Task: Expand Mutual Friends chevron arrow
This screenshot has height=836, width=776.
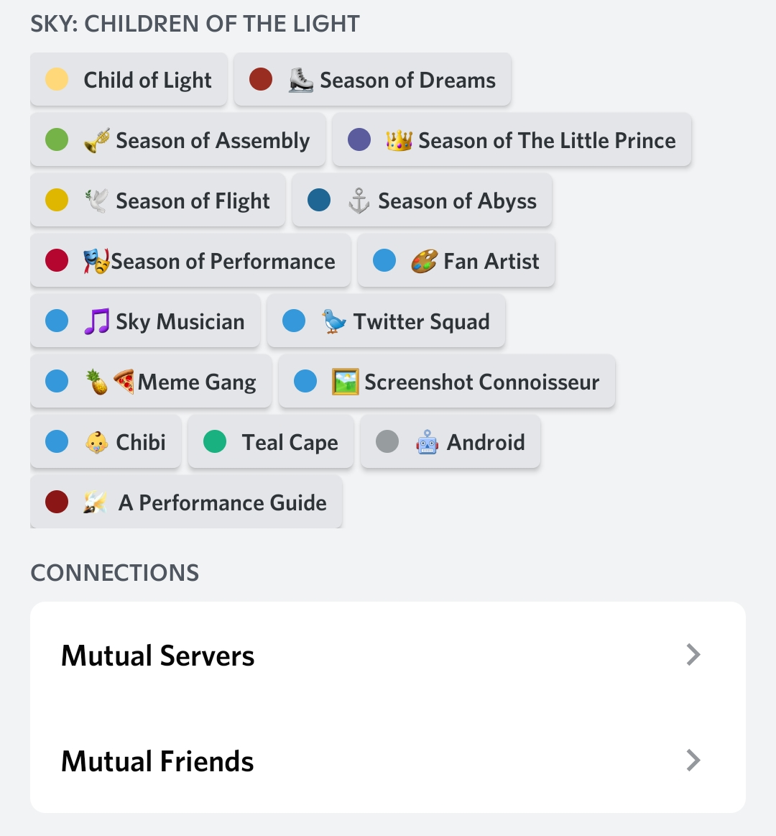Action: [693, 761]
